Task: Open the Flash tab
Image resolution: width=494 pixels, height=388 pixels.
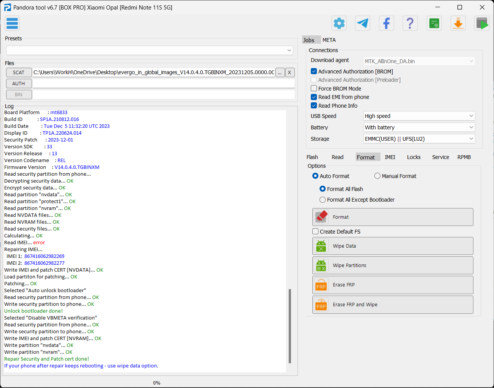Action: tap(312, 157)
